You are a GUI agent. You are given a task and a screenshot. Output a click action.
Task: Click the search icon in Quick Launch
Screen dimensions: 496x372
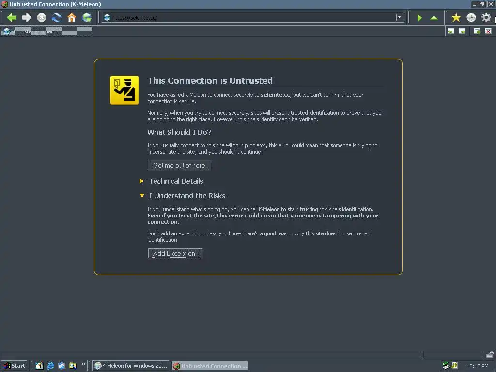pyautogui.click(x=73, y=366)
